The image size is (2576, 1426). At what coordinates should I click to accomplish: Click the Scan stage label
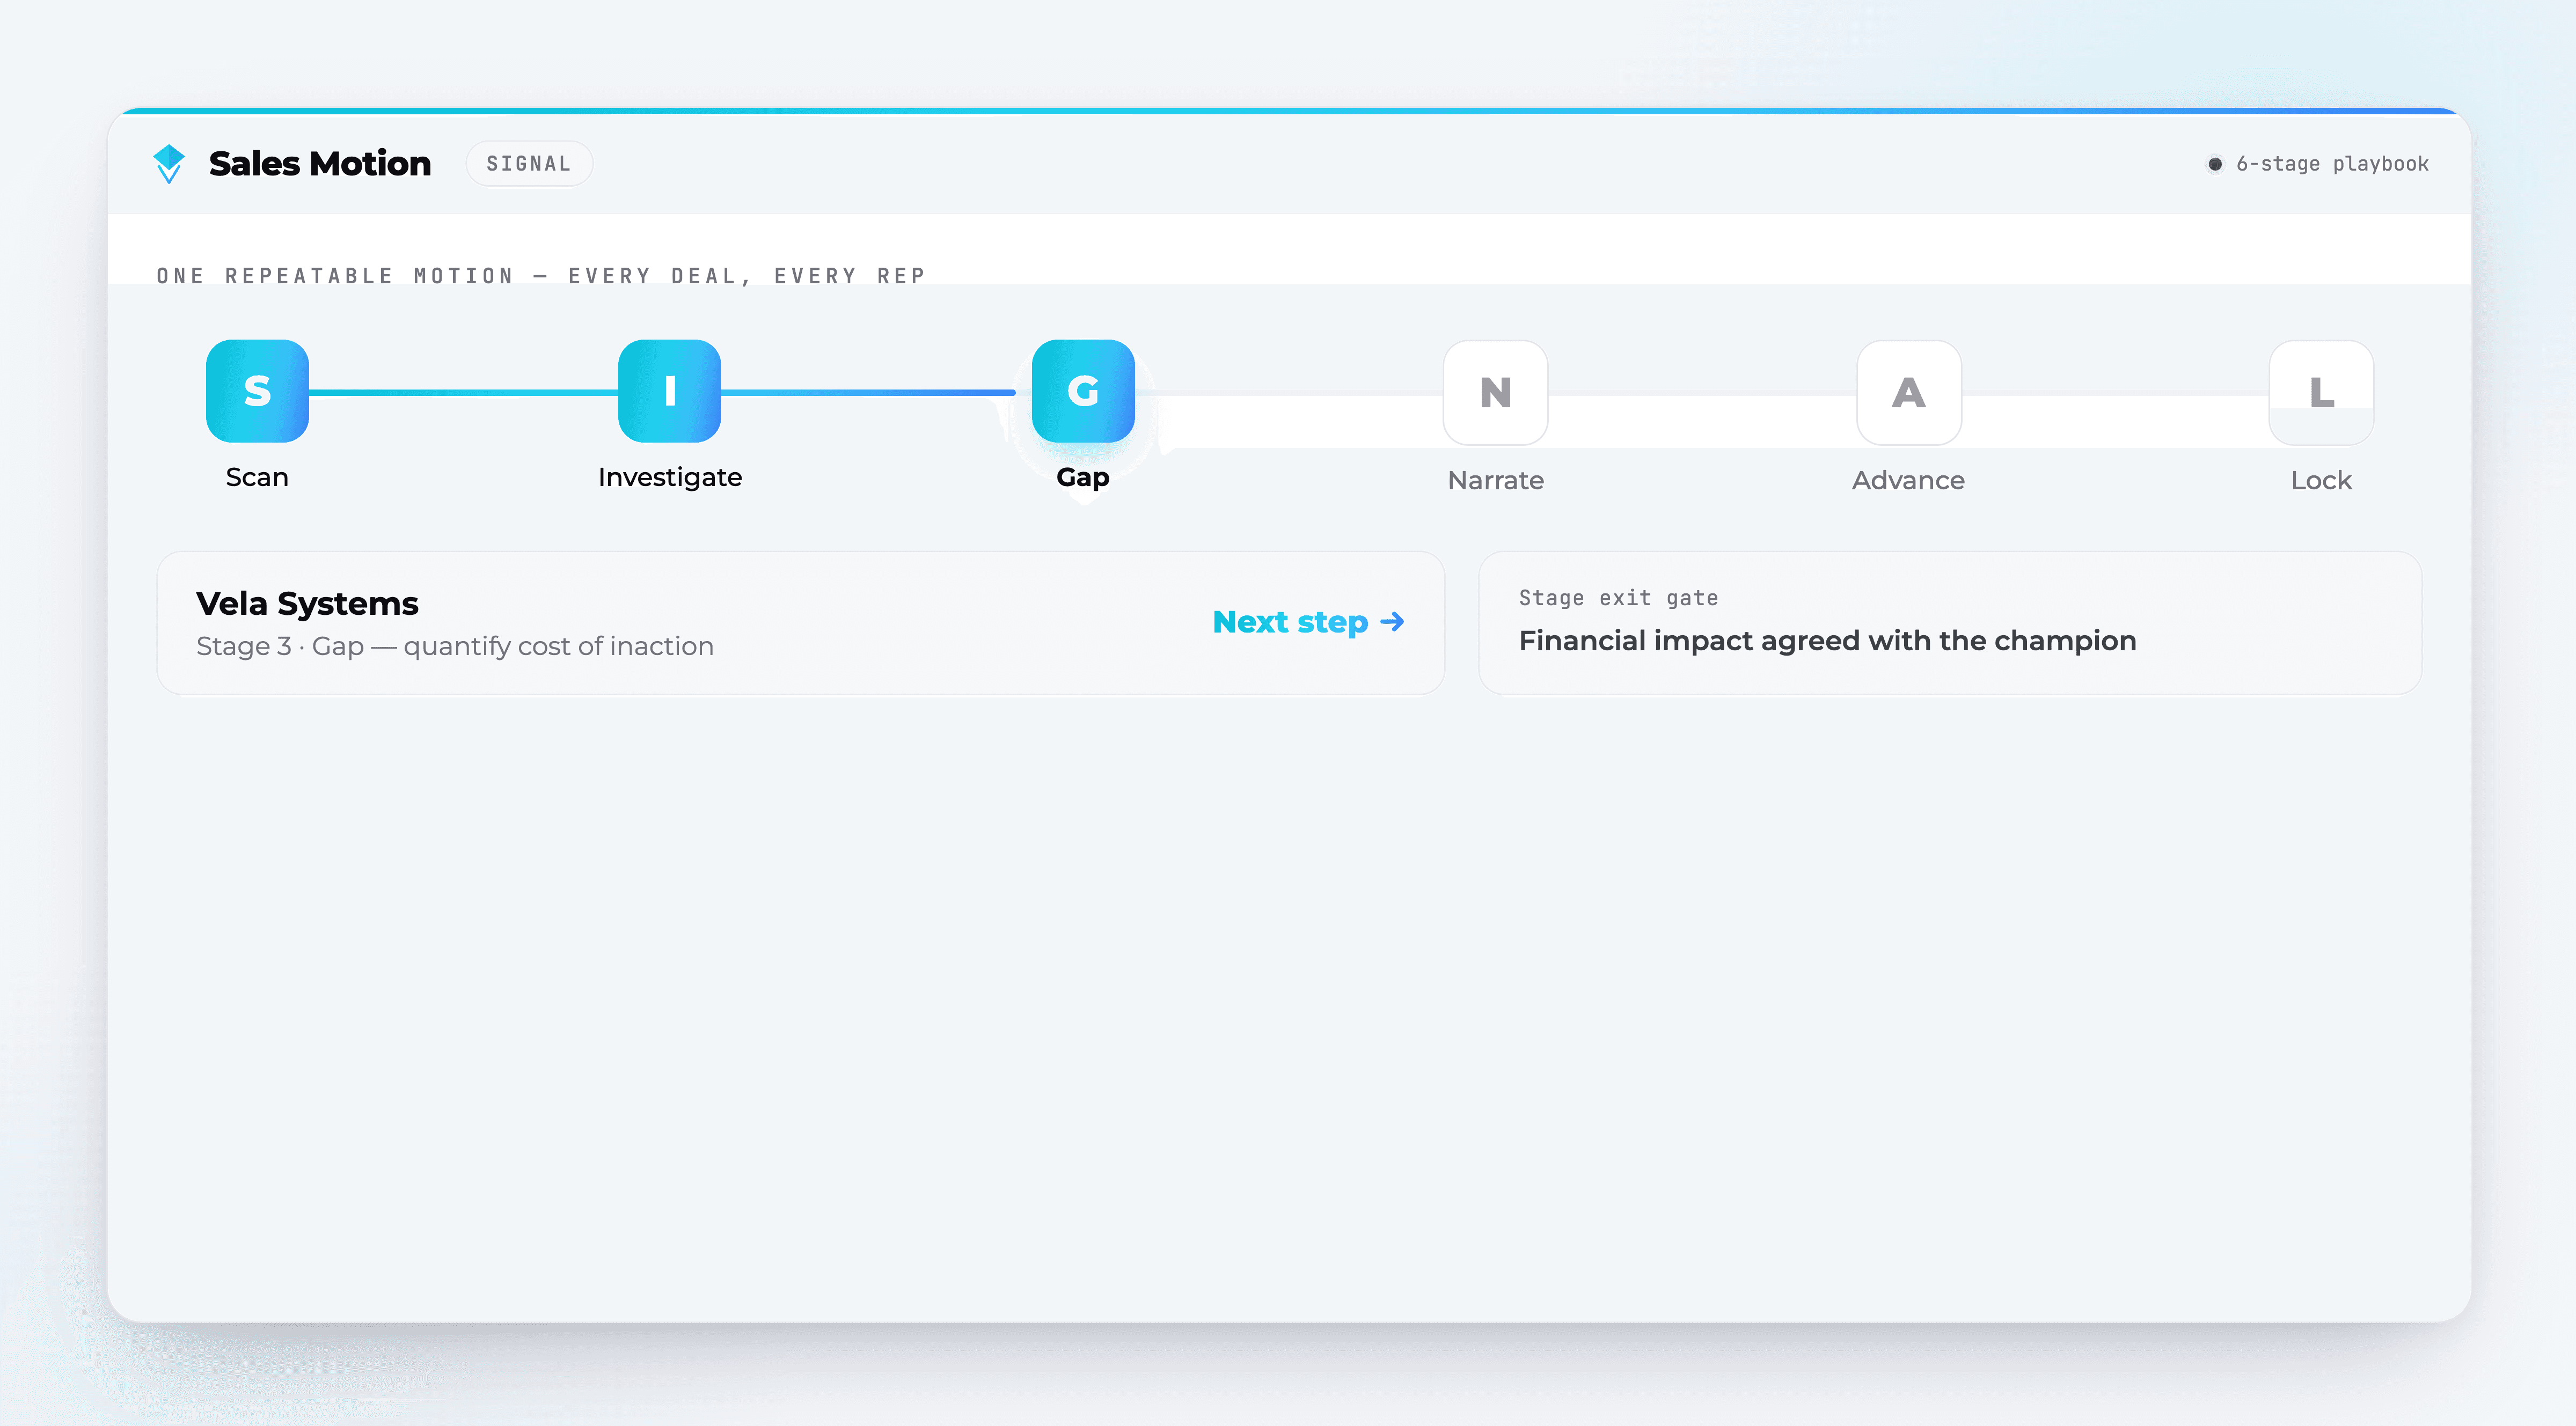tap(257, 477)
